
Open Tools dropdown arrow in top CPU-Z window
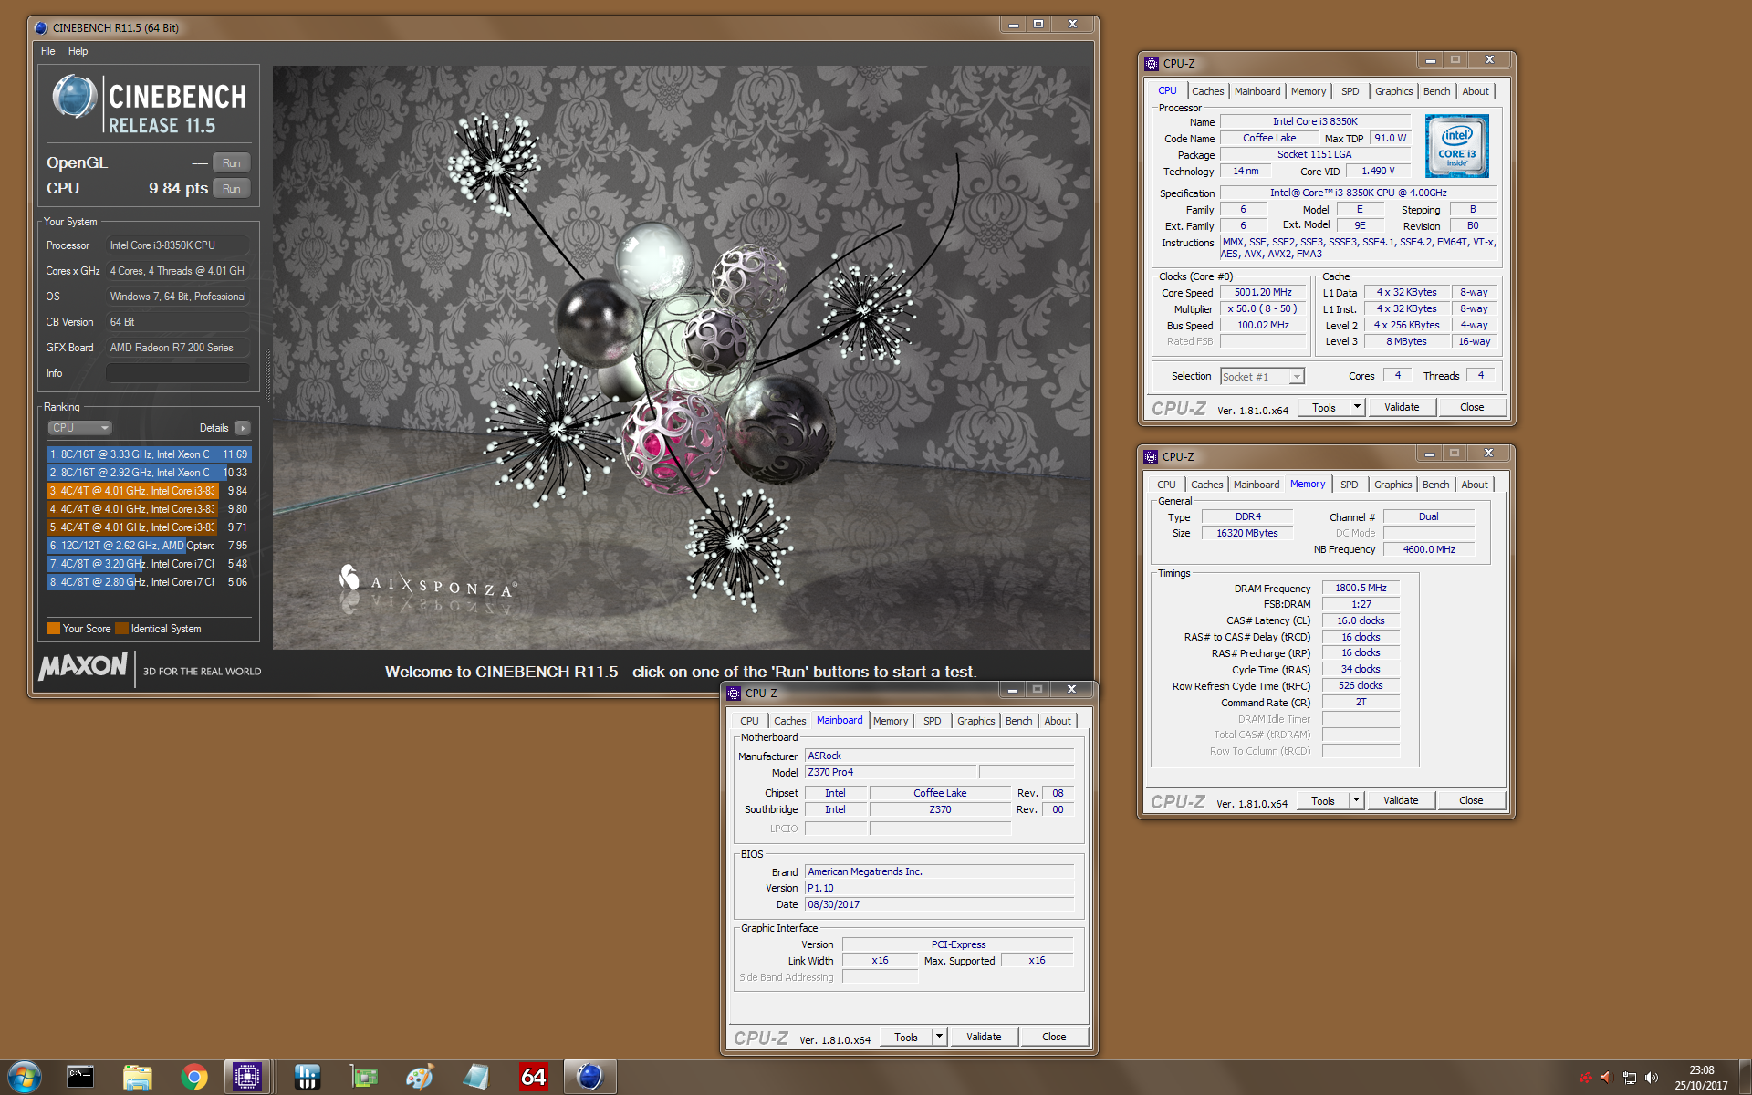coord(1357,408)
